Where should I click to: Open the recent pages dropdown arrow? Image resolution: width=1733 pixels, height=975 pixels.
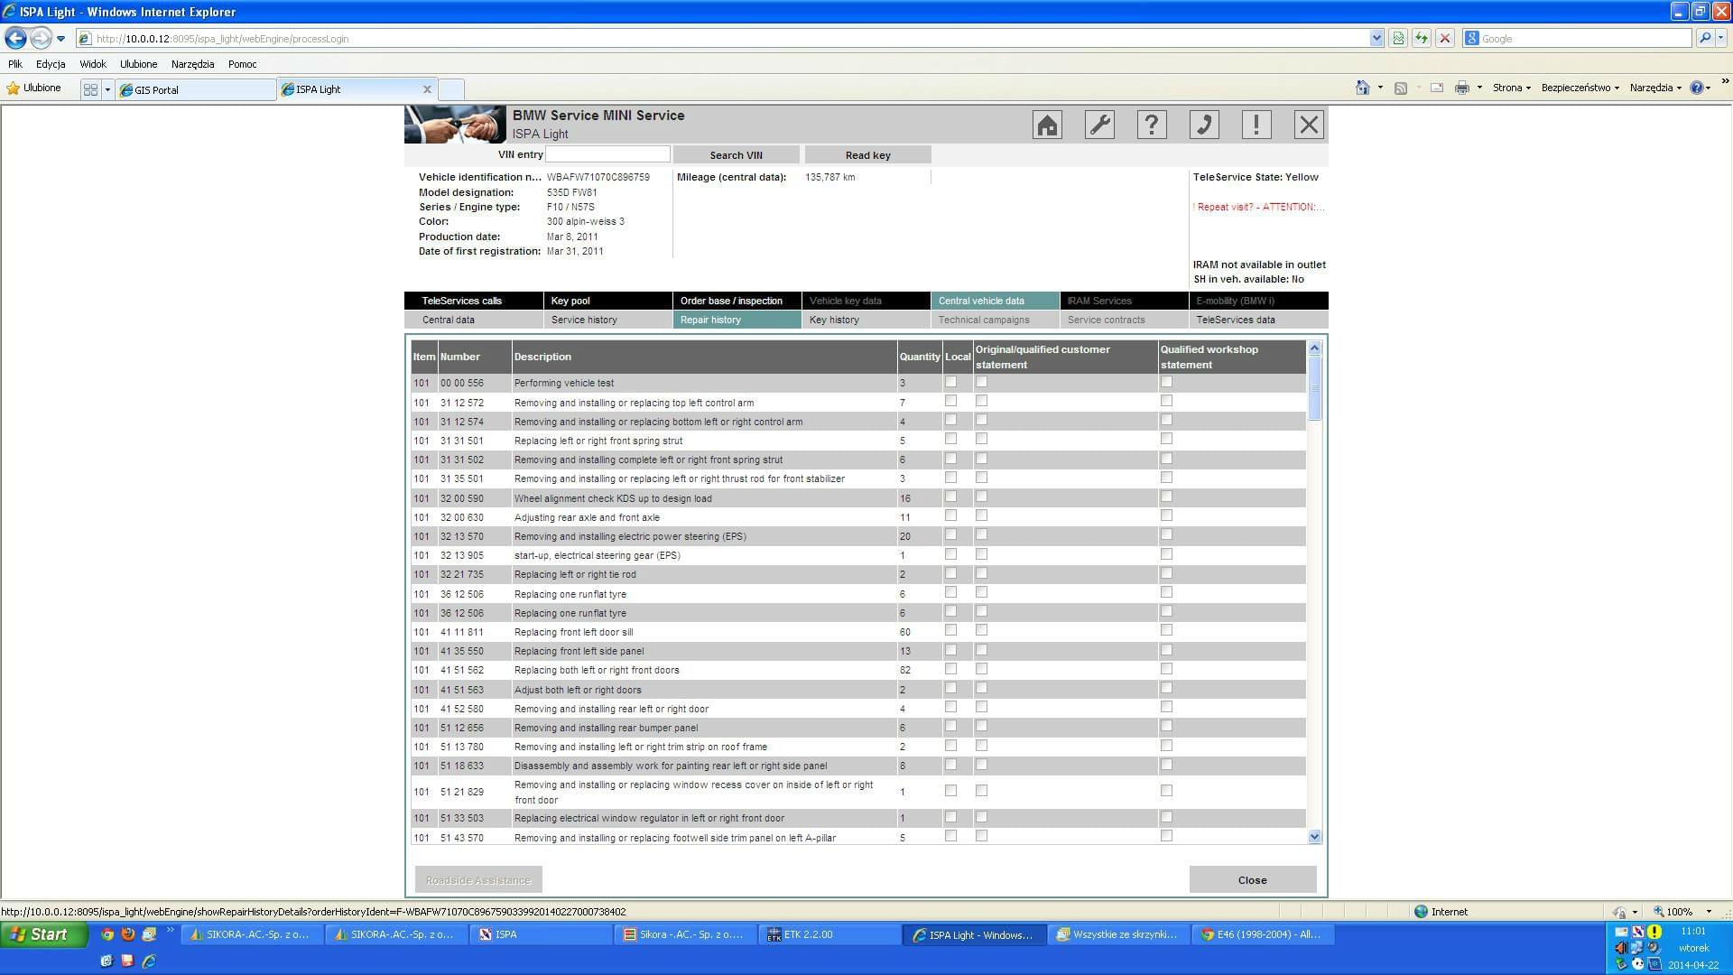(x=60, y=39)
